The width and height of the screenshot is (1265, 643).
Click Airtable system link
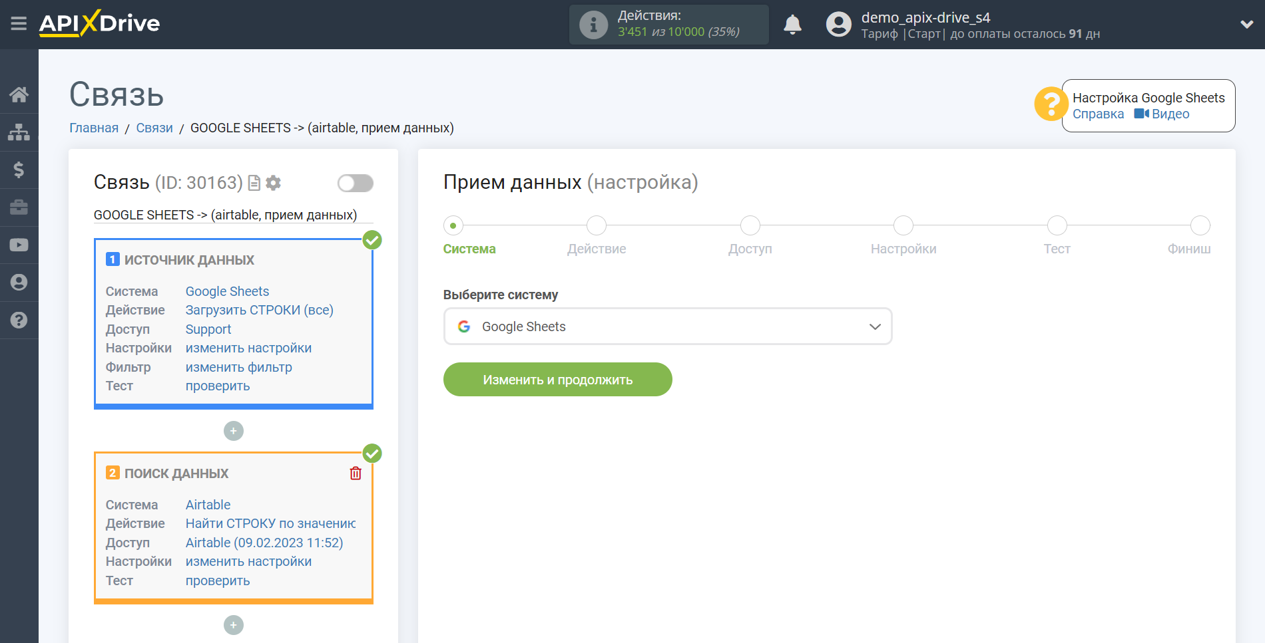pyautogui.click(x=208, y=505)
